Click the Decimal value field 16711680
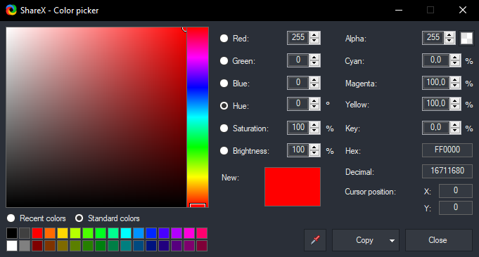Image resolution: width=479 pixels, height=257 pixels. point(447,171)
